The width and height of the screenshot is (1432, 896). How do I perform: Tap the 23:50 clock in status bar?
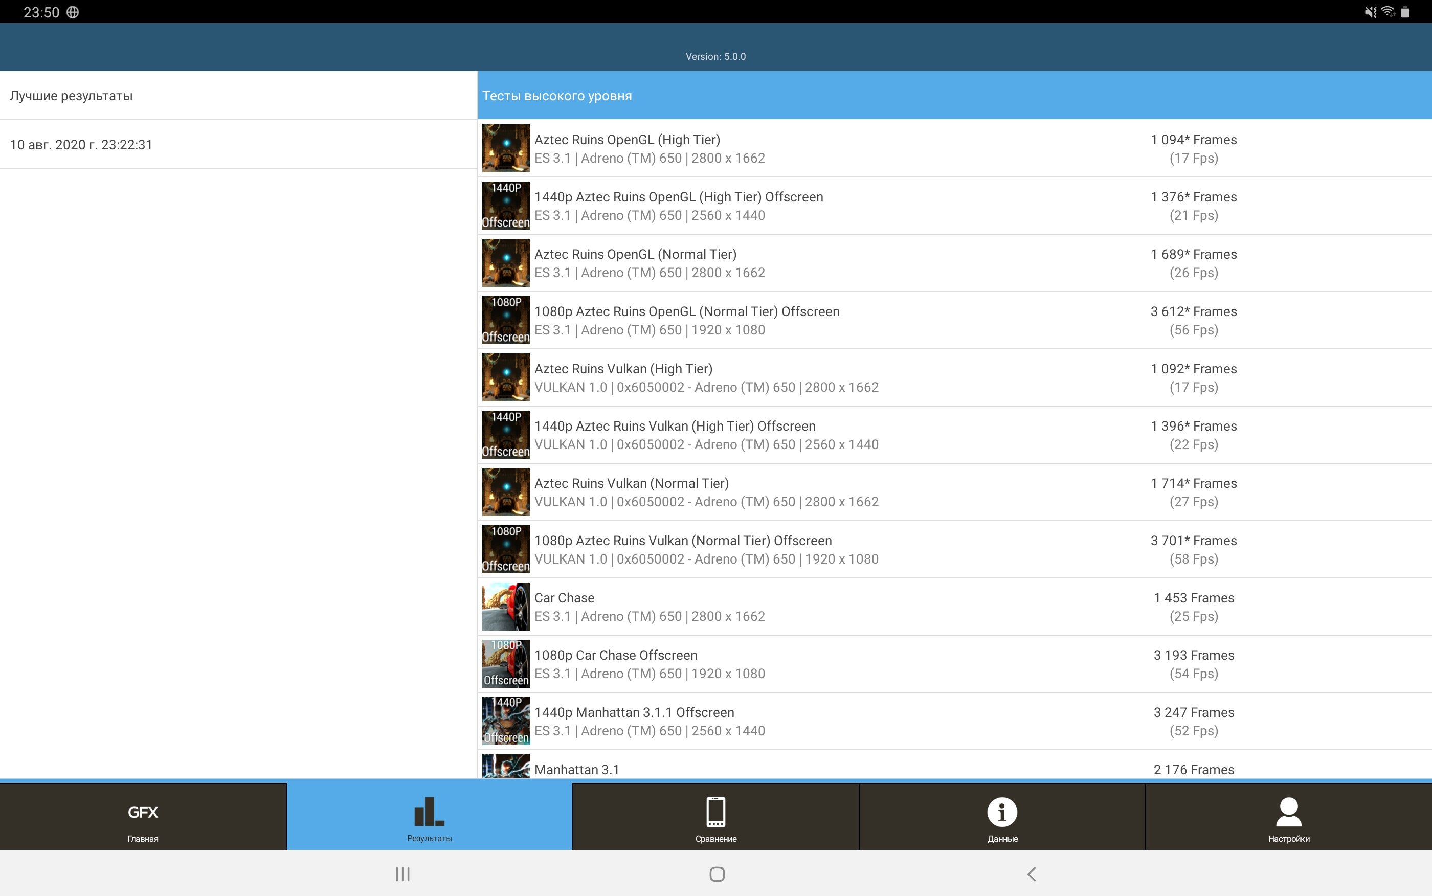point(41,12)
